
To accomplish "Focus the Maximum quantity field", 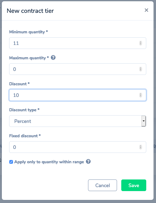I will coord(78,69).
